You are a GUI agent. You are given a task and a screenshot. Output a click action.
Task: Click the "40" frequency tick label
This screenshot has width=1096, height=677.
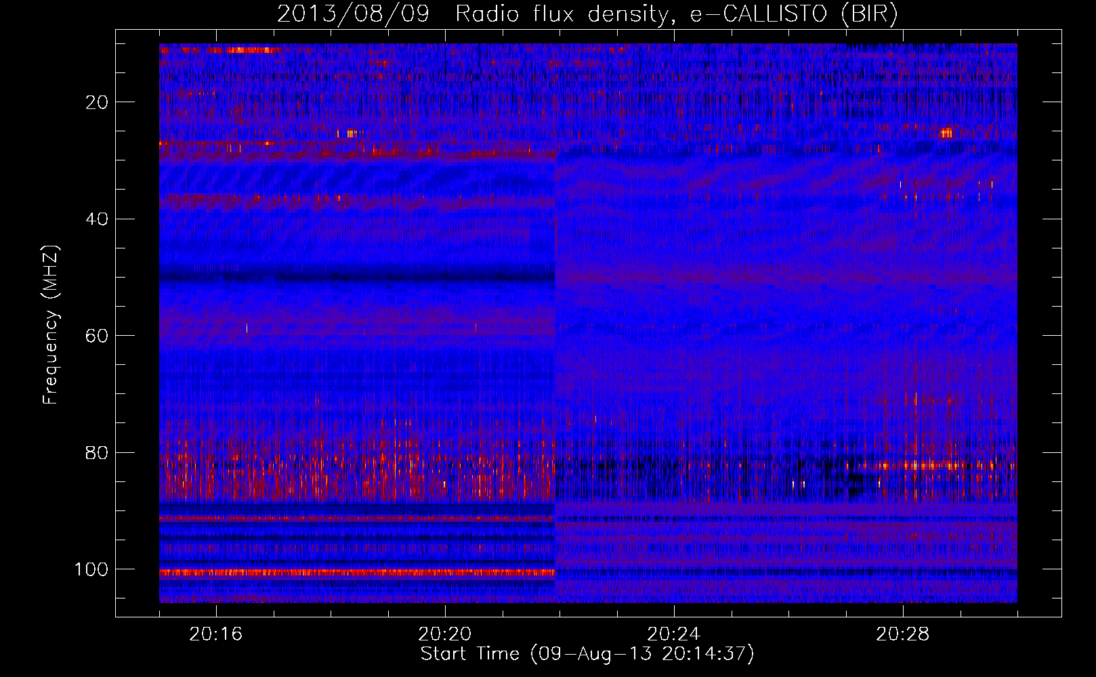(x=97, y=219)
